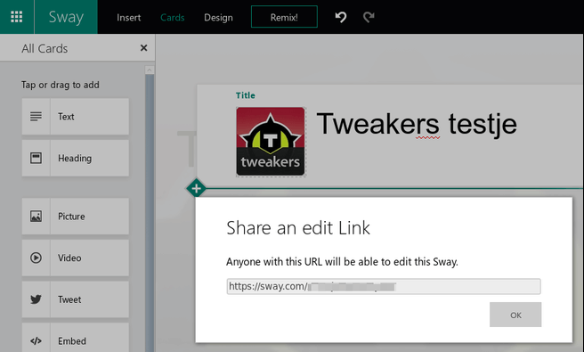Viewport: 584px width, 352px height.
Task: Click the Sway logo
Action: [x=66, y=17]
